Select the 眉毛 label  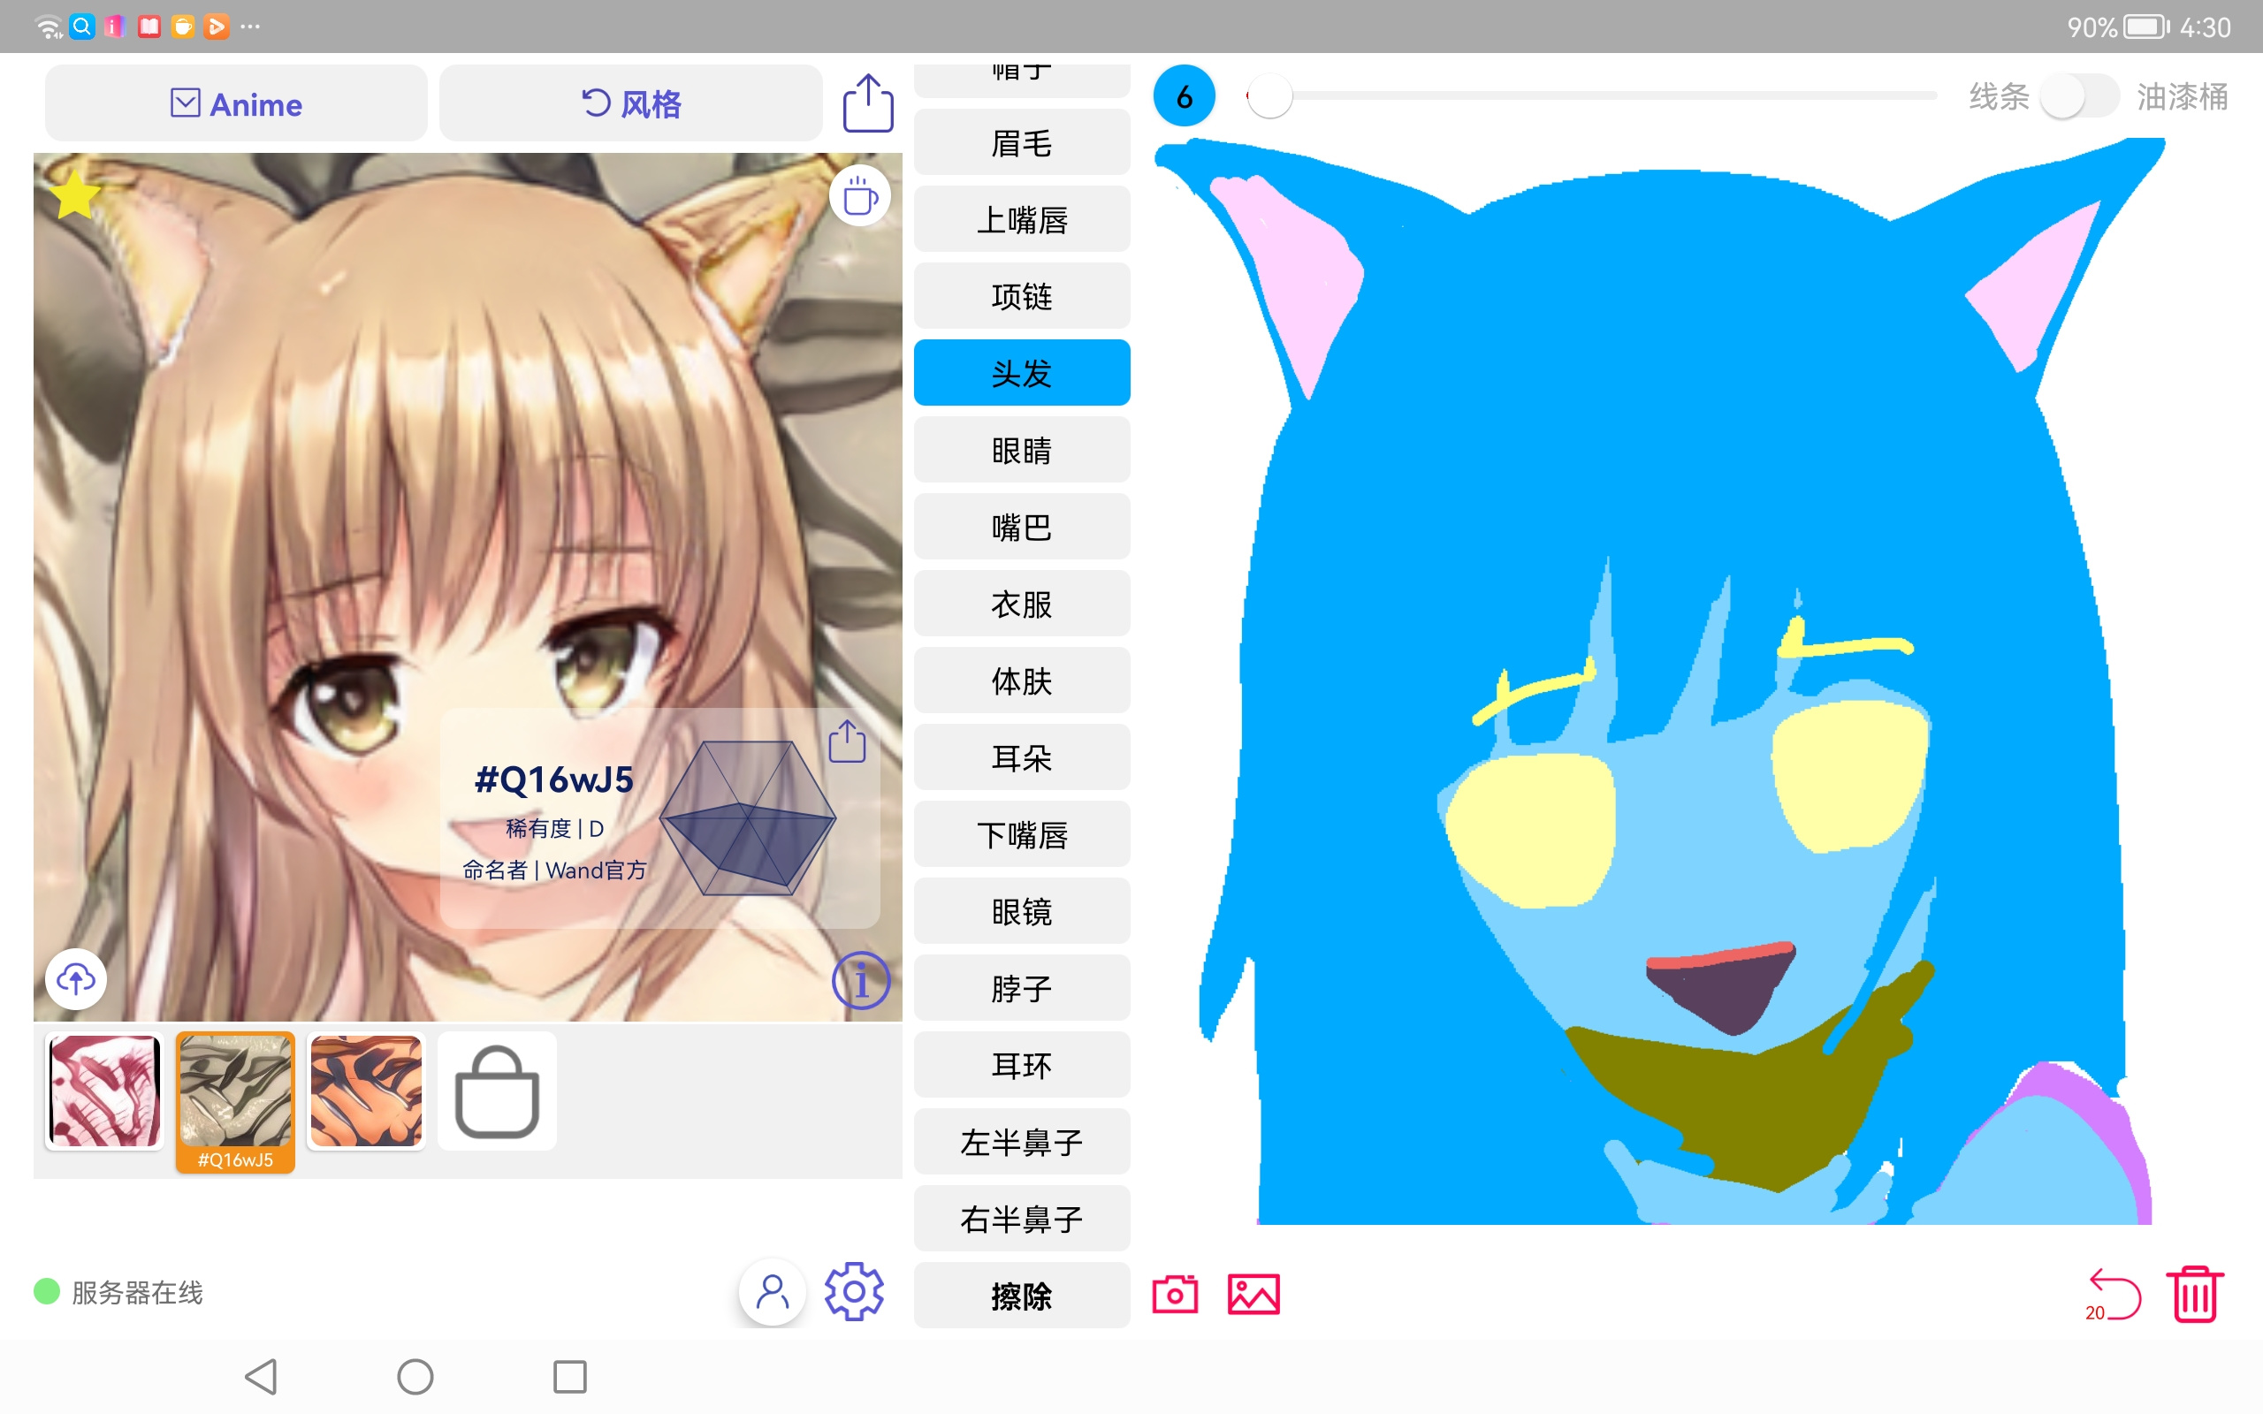tap(1022, 142)
